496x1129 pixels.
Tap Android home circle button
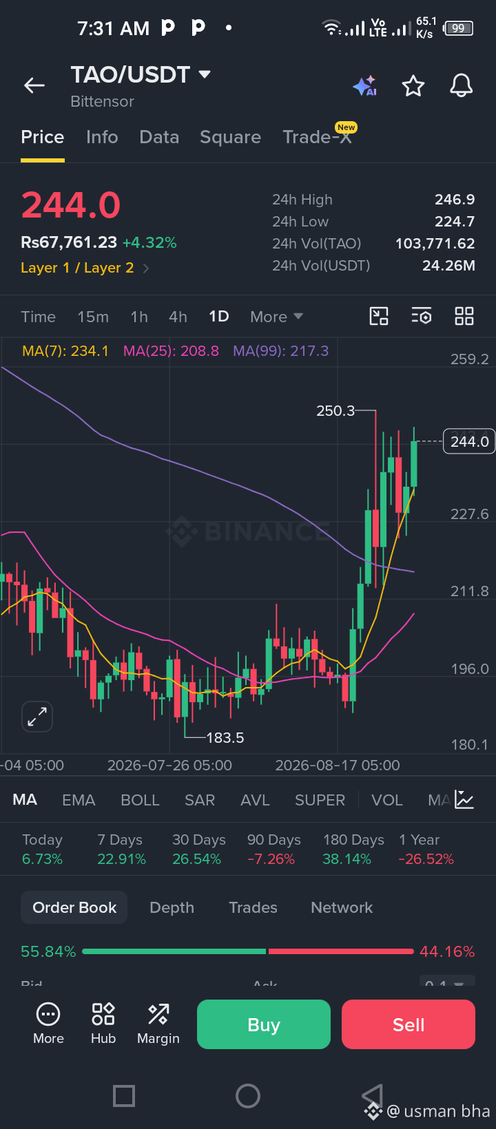(x=248, y=1095)
